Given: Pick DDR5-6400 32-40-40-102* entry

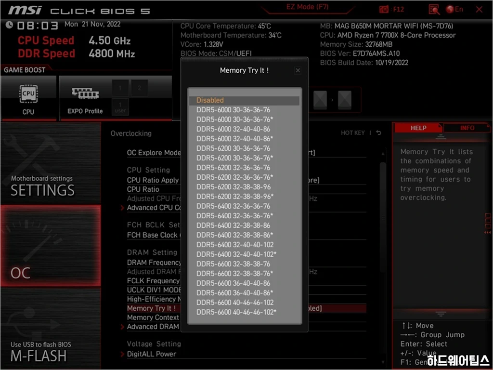Looking at the screenshot, I should pyautogui.click(x=244, y=254).
